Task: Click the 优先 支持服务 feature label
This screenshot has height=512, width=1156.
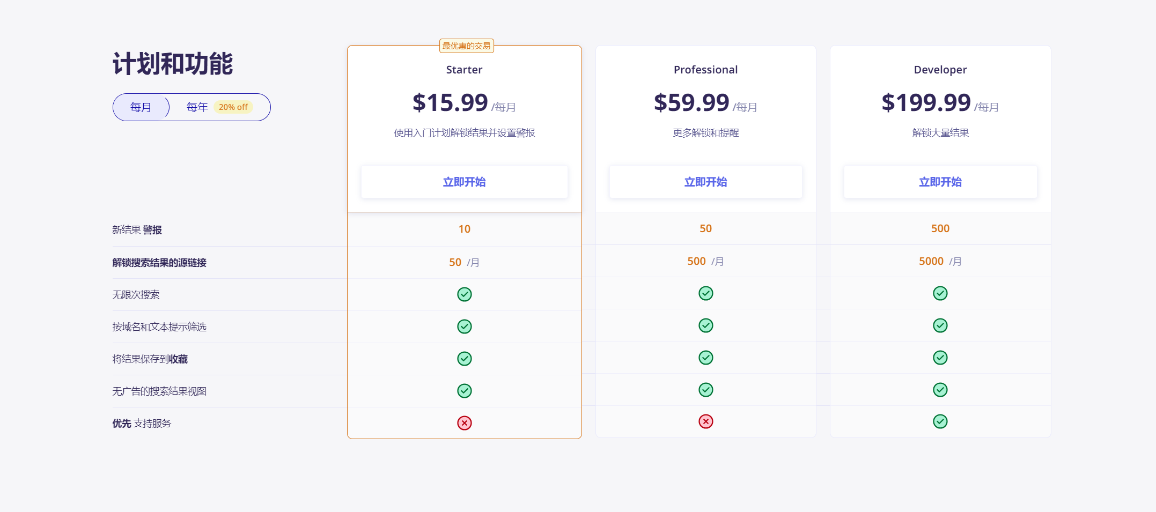Action: pos(142,424)
